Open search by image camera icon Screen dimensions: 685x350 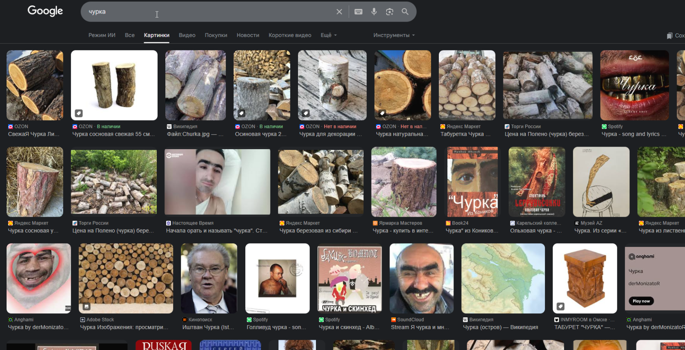tap(389, 12)
